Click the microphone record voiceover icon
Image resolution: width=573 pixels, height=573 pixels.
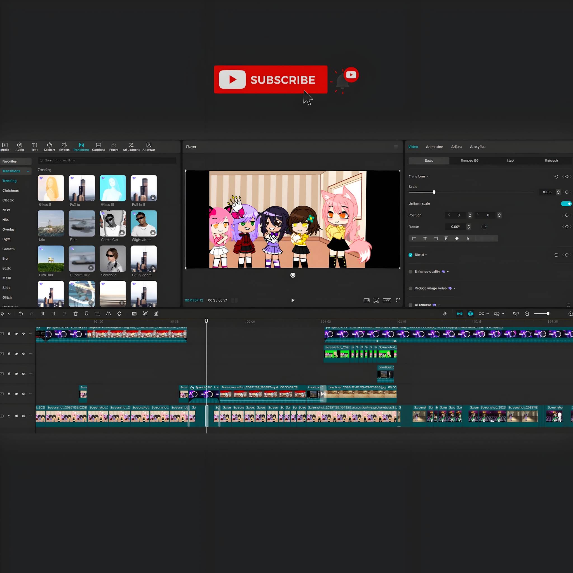click(445, 313)
